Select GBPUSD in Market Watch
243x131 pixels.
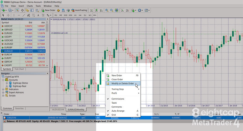pyautogui.click(x=23, y=30)
